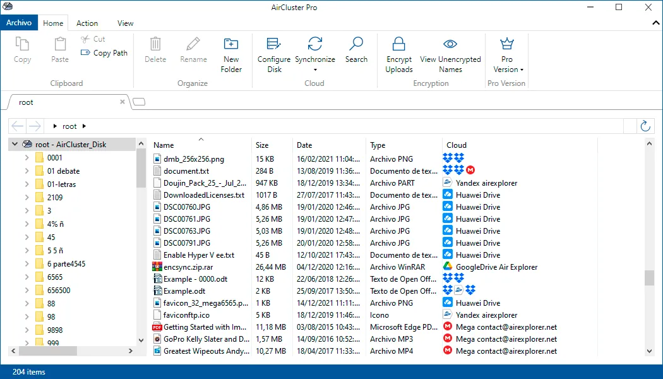
Task: Select Enable Hyper V ee.txt
Action: tap(199, 255)
